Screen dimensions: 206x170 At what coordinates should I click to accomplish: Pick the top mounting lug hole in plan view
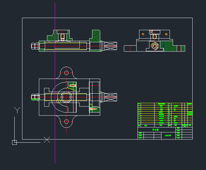(66, 72)
